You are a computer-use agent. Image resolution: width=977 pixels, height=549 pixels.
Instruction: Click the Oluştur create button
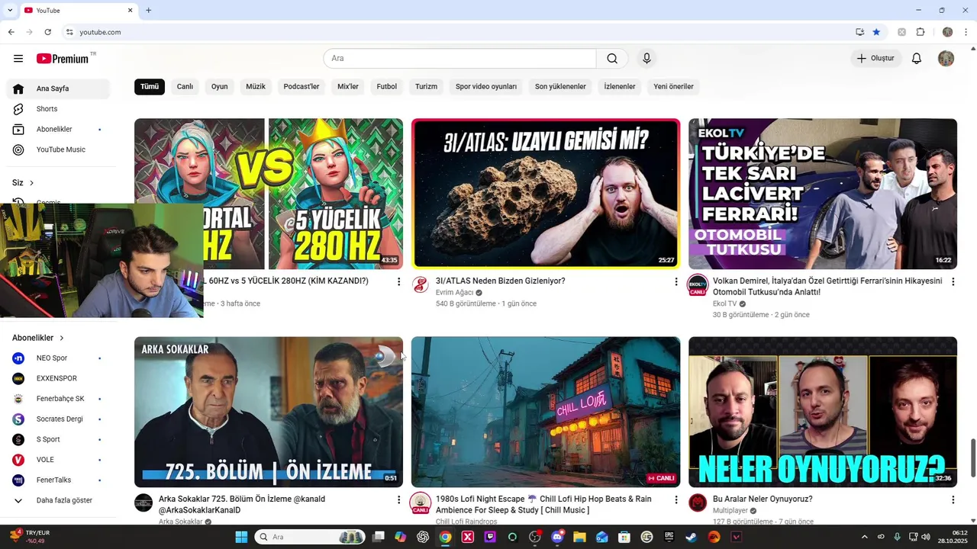coord(875,59)
